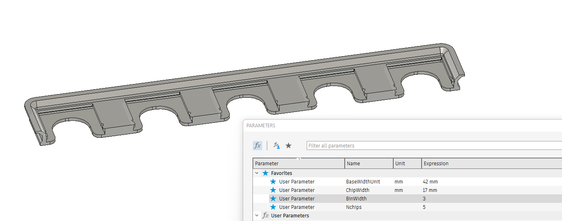562x221 pixels.
Task: Remove Nchips from favorites via its star
Action: 273,207
